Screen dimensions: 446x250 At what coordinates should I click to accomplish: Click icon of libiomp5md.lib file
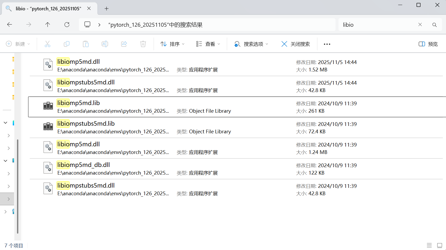48,106
